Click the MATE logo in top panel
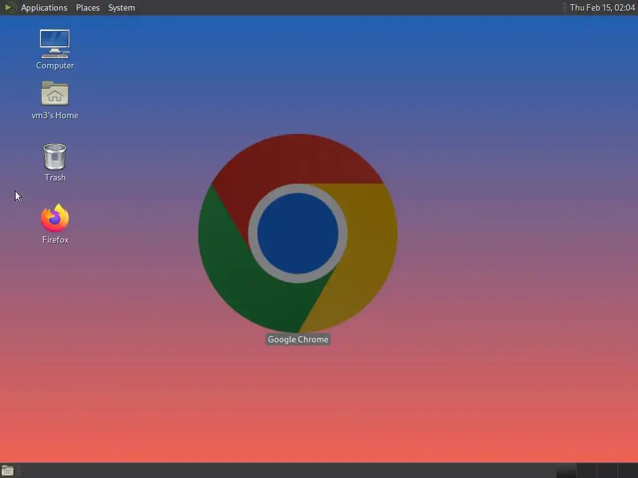 click(x=10, y=7)
